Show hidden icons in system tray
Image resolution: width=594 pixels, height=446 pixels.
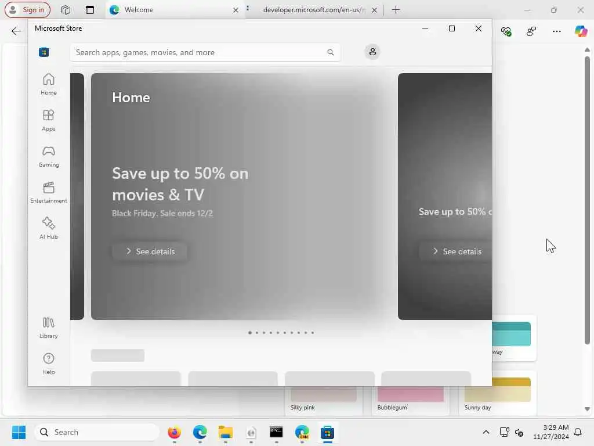pyautogui.click(x=486, y=432)
